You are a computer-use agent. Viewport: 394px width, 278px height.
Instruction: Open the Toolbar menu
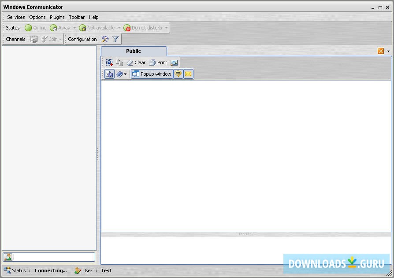click(77, 17)
